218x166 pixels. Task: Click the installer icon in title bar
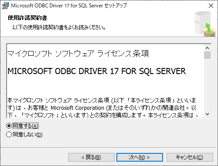pyautogui.click(x=5, y=6)
